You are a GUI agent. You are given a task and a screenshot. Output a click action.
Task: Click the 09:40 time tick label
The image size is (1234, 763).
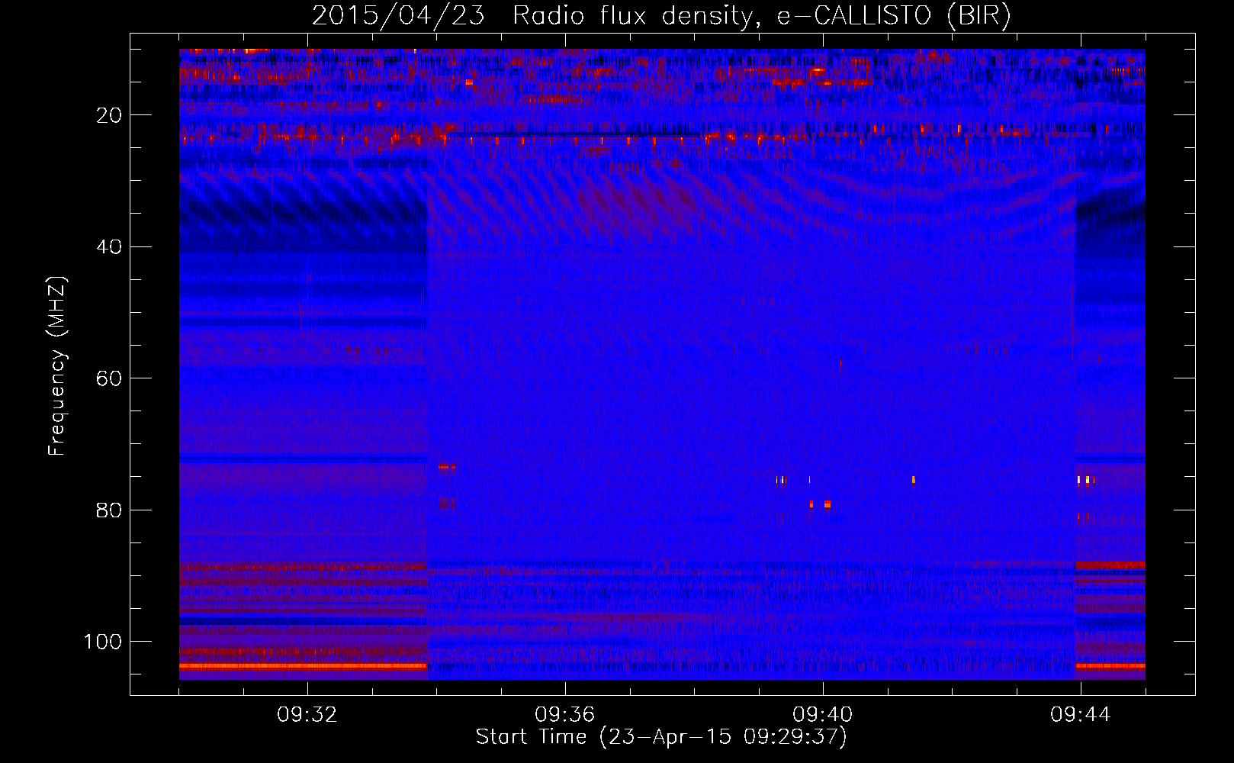click(823, 715)
